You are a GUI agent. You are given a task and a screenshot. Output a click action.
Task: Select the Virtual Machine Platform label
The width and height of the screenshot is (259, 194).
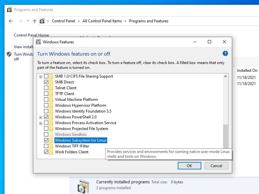[76, 100]
